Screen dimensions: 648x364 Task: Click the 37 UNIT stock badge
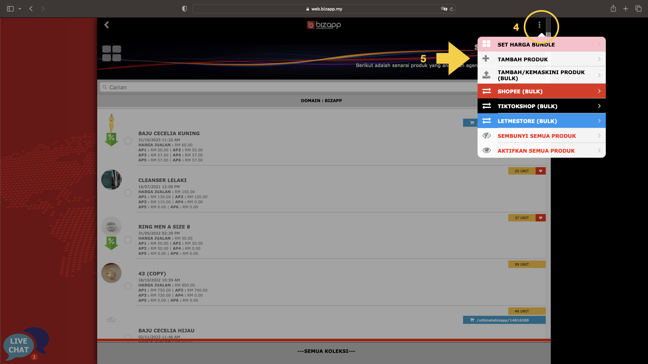(522, 218)
